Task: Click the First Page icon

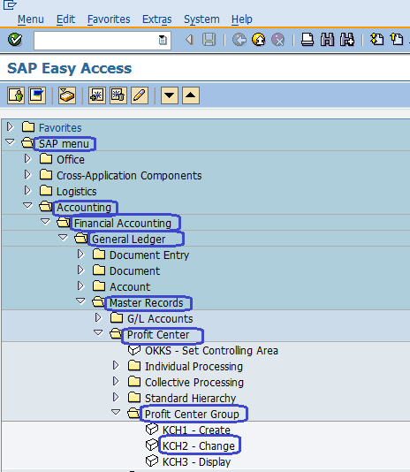Action: pos(377,40)
